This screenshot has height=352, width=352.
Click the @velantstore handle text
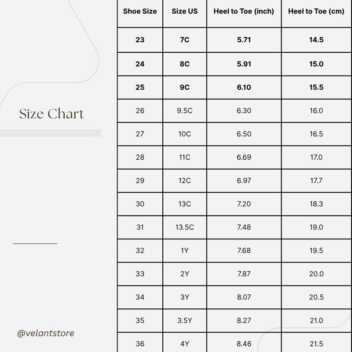pos(46,333)
